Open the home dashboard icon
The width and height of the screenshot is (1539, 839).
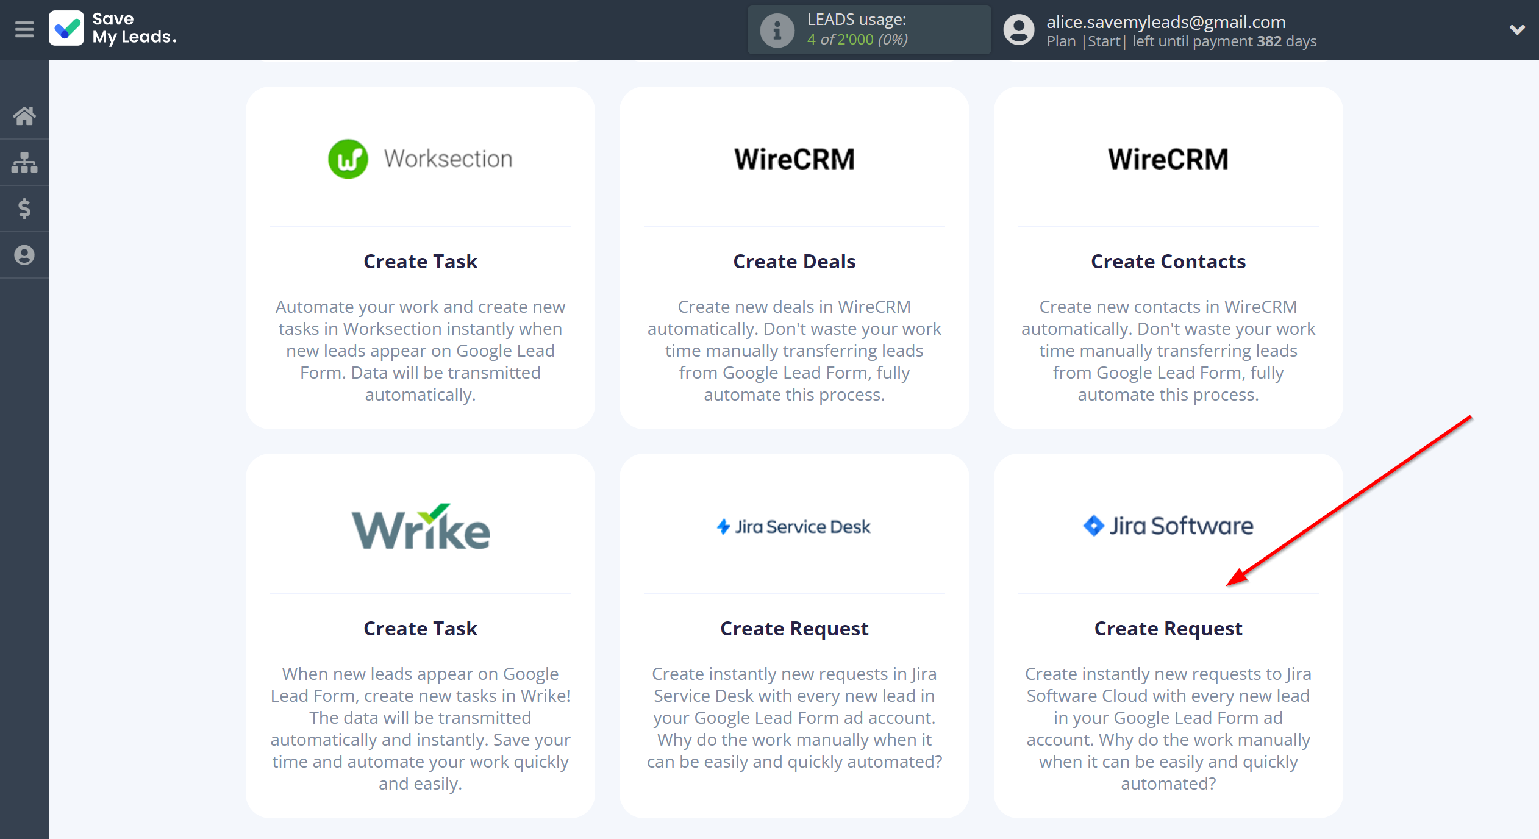pyautogui.click(x=25, y=113)
